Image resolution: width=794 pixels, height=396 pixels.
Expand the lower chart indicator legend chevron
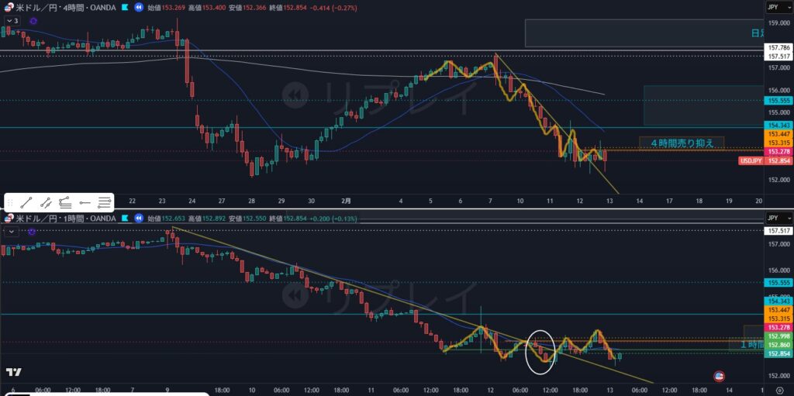click(11, 231)
